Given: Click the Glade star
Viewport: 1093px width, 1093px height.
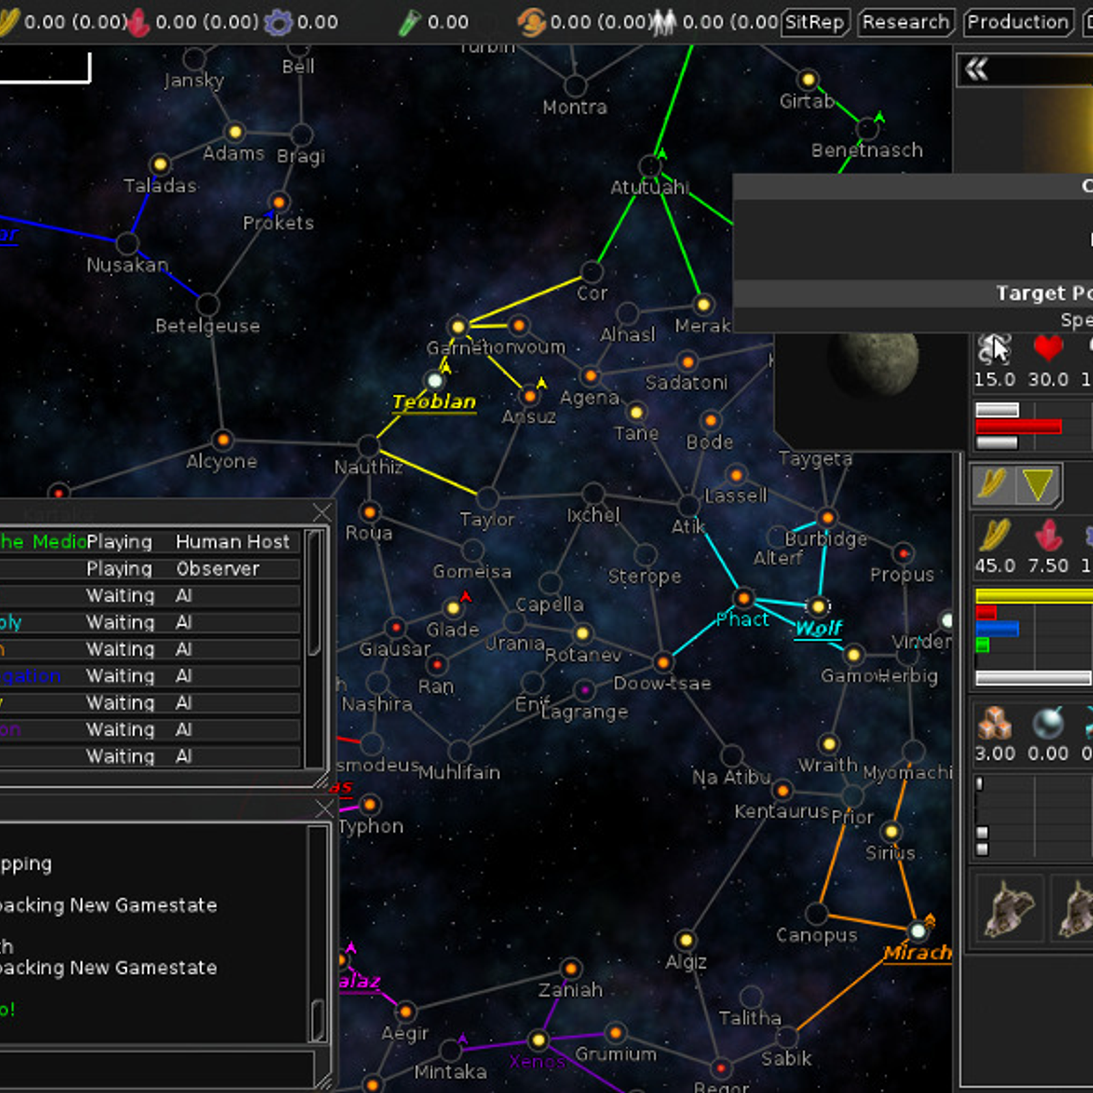Looking at the screenshot, I should click(453, 608).
